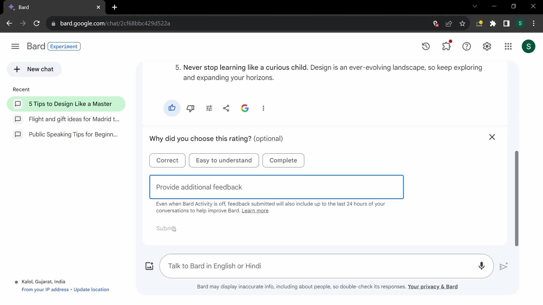The image size is (543, 305).
Task: Open Public Speaking Tips chat
Action: 73,134
